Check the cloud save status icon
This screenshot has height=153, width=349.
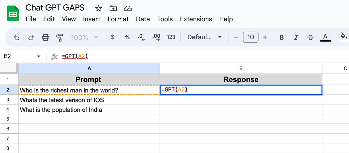click(128, 8)
